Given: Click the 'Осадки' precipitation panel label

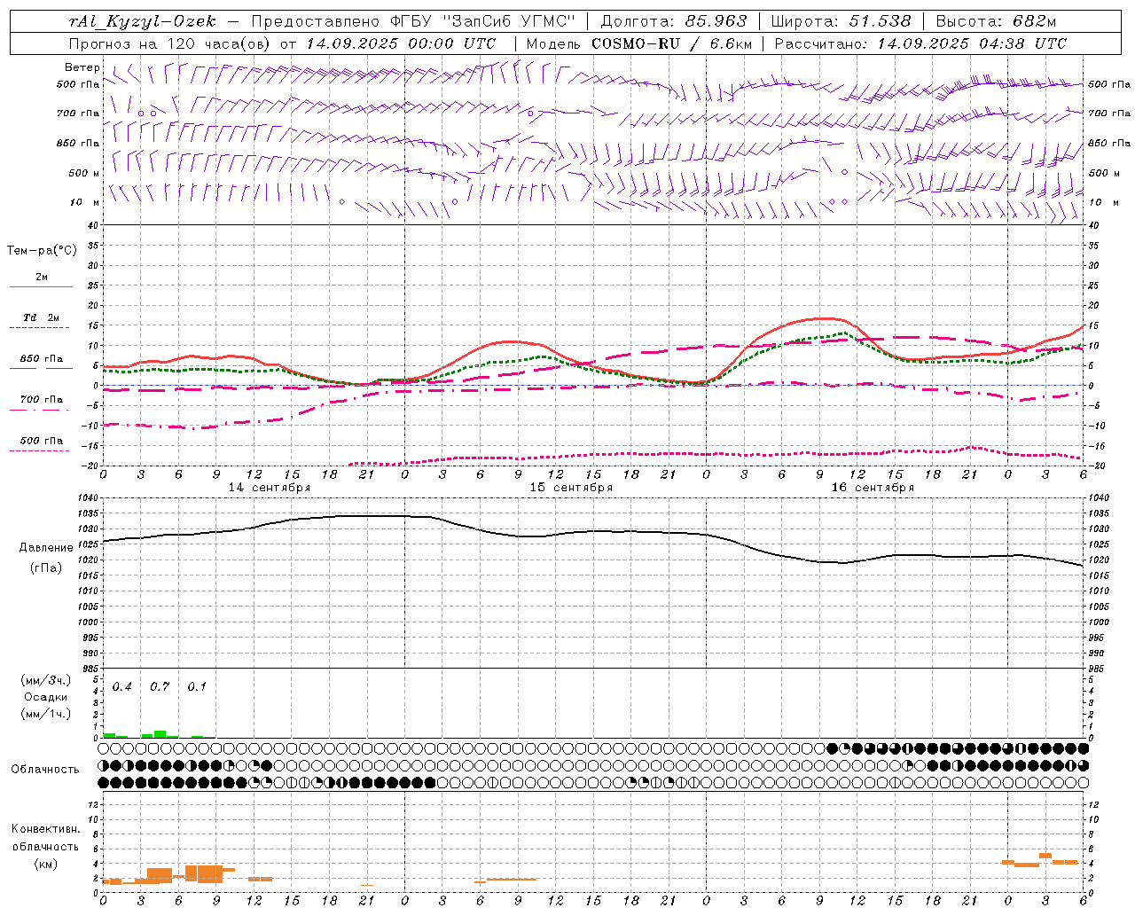Looking at the screenshot, I should click(x=46, y=697).
